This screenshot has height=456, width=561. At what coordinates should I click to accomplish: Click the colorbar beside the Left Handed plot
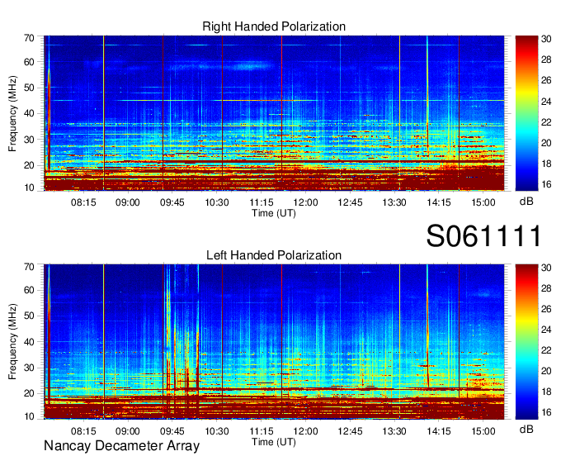526,341
